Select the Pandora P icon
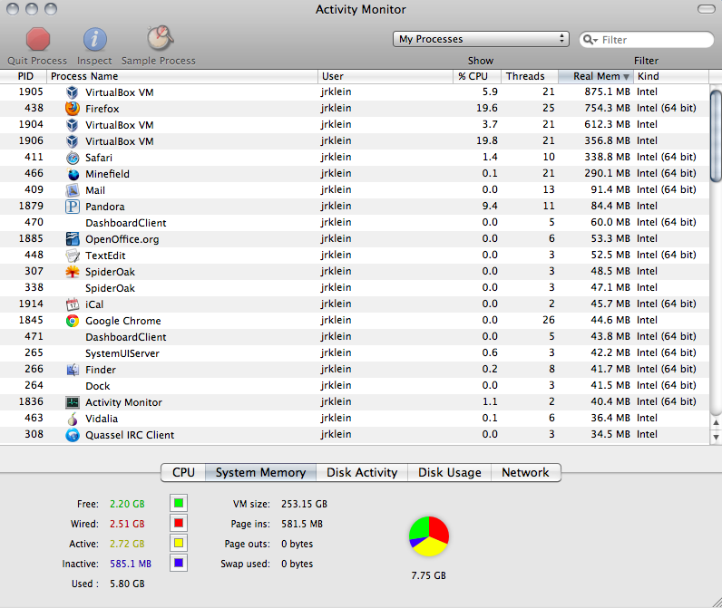 [73, 207]
